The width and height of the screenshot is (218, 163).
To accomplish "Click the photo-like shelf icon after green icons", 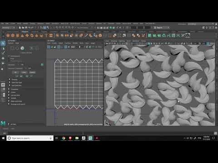I will pyautogui.click(x=188, y=35).
